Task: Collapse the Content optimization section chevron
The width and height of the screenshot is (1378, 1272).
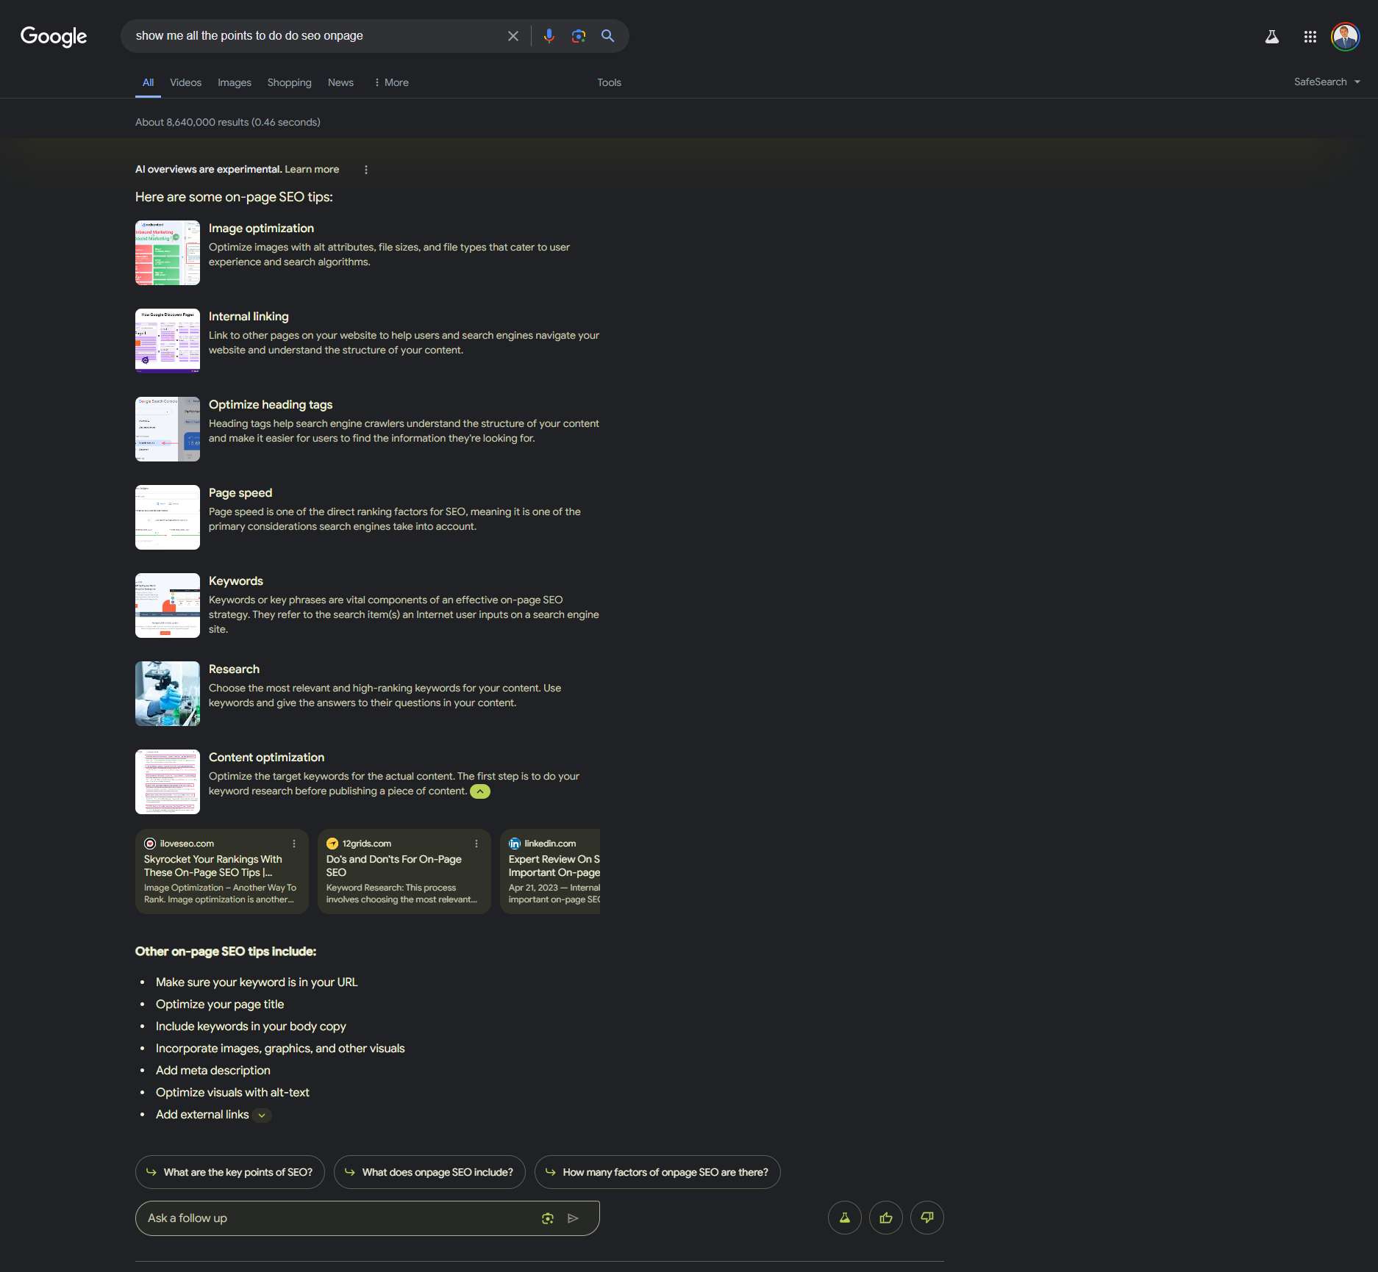Action: pos(480,791)
